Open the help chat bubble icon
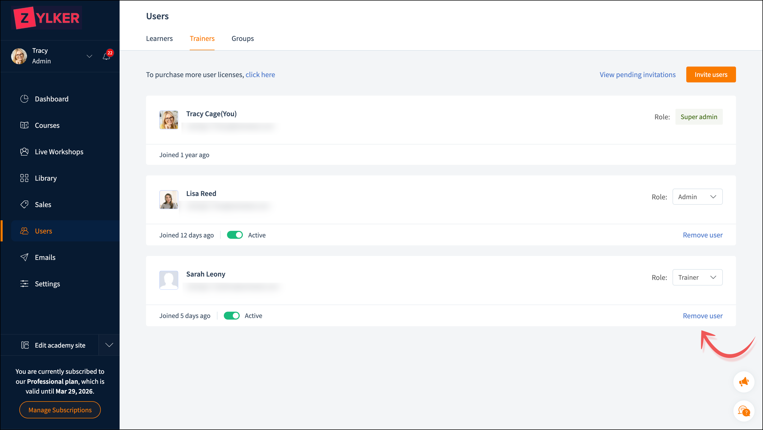Viewport: 763px width, 430px height. (x=744, y=411)
